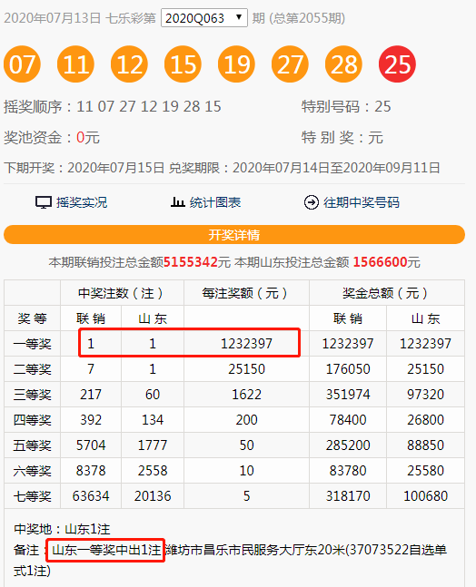Click the 三等奖 联销 count 217
The image size is (476, 587).
coord(91,395)
